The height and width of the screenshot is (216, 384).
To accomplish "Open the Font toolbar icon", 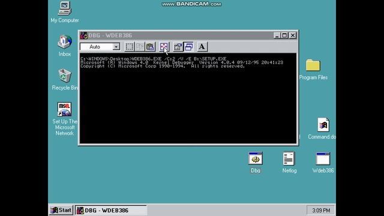I will pos(202,47).
